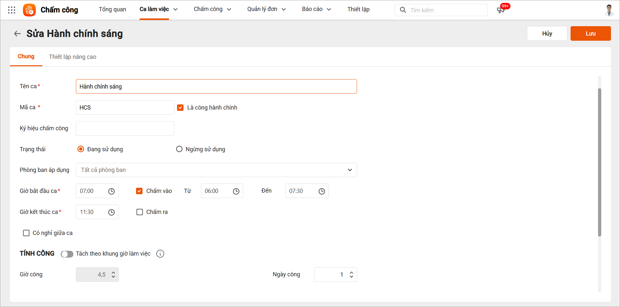Click the user avatar in top-right corner
Image resolution: width=620 pixels, height=307 pixels.
(x=609, y=10)
